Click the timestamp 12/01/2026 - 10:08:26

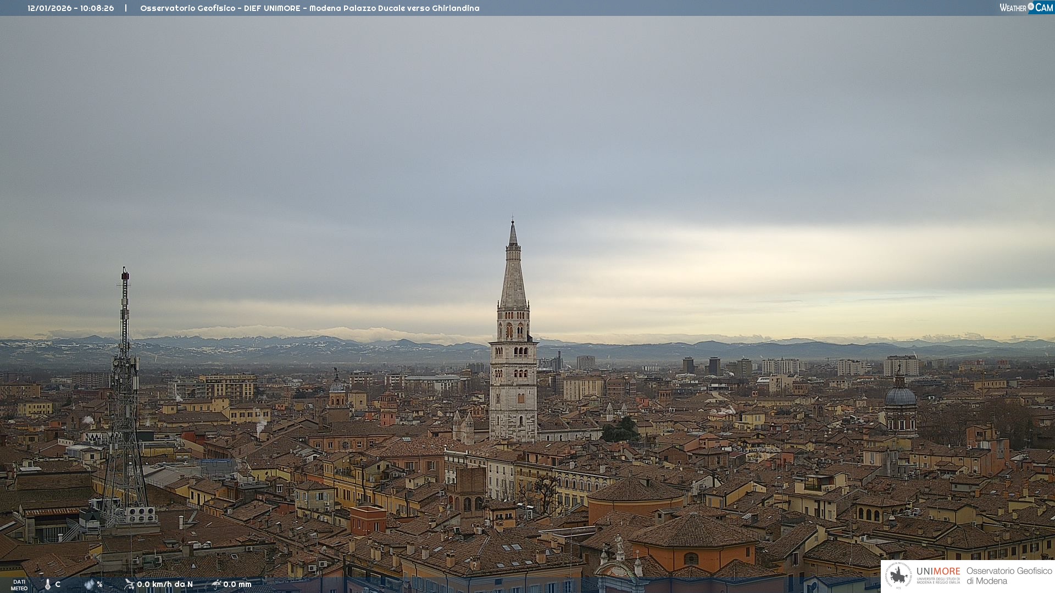point(71,8)
